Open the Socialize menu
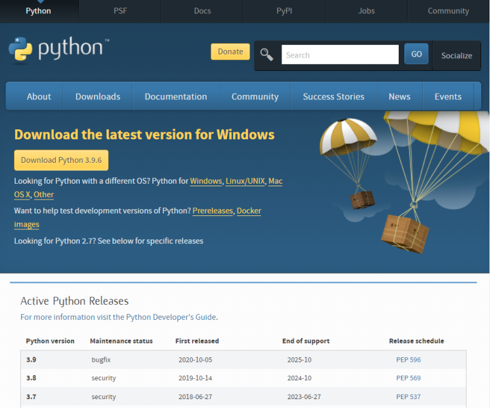 tap(456, 56)
